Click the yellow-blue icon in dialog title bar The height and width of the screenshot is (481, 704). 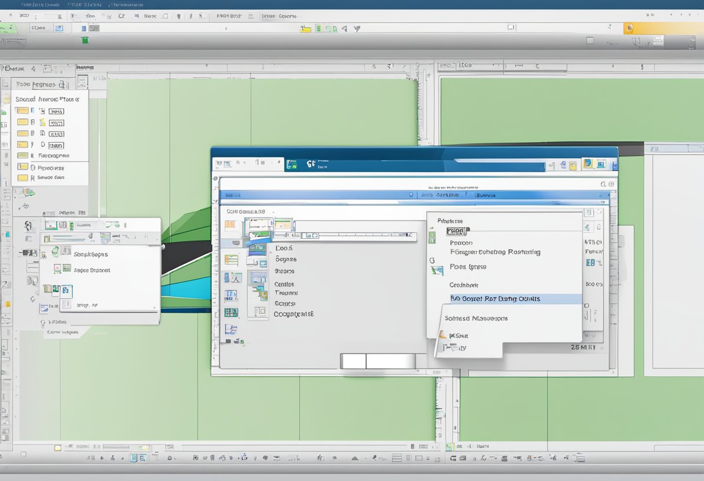[x=587, y=164]
